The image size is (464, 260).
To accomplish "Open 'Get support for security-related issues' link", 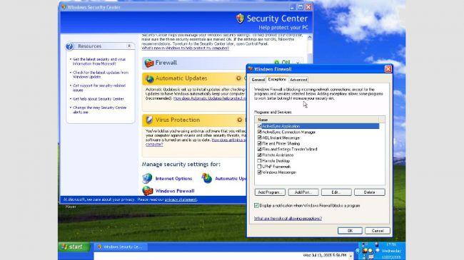I will point(99,88).
